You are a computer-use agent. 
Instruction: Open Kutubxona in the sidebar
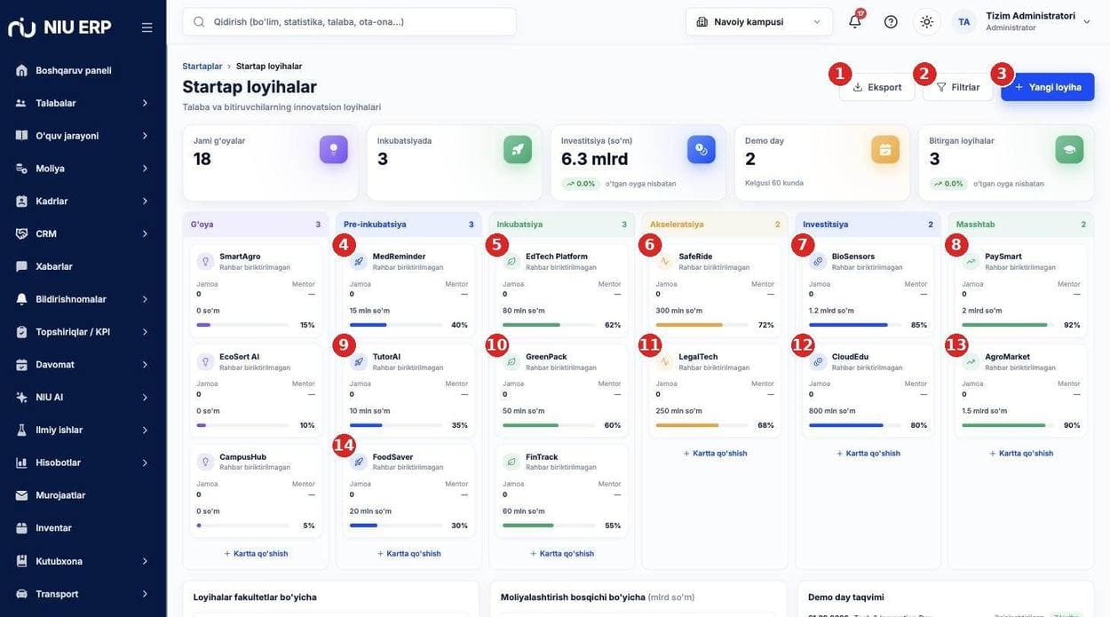(x=83, y=561)
